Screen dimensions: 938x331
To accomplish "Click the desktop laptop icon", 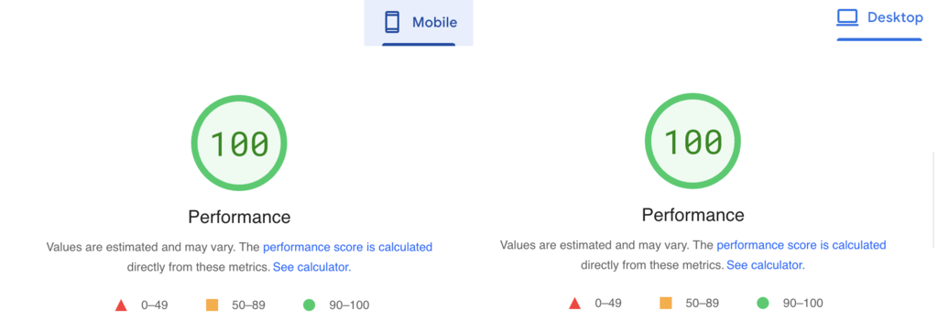I will 847,17.
